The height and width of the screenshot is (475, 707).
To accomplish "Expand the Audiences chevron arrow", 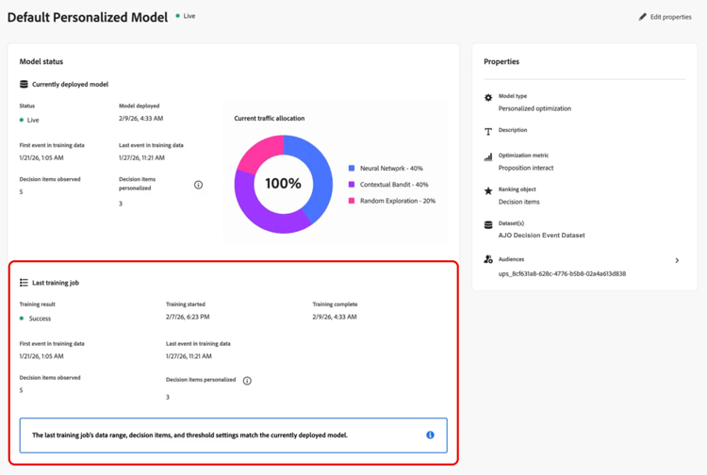I will pos(677,260).
